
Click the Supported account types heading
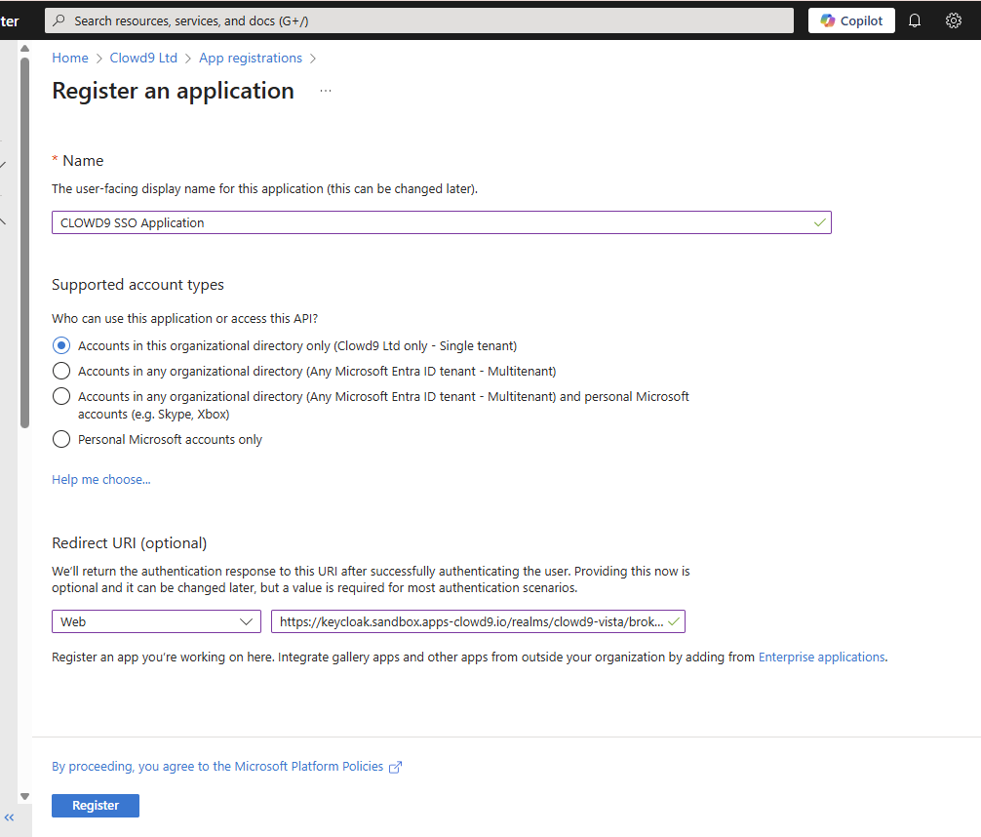click(x=137, y=285)
